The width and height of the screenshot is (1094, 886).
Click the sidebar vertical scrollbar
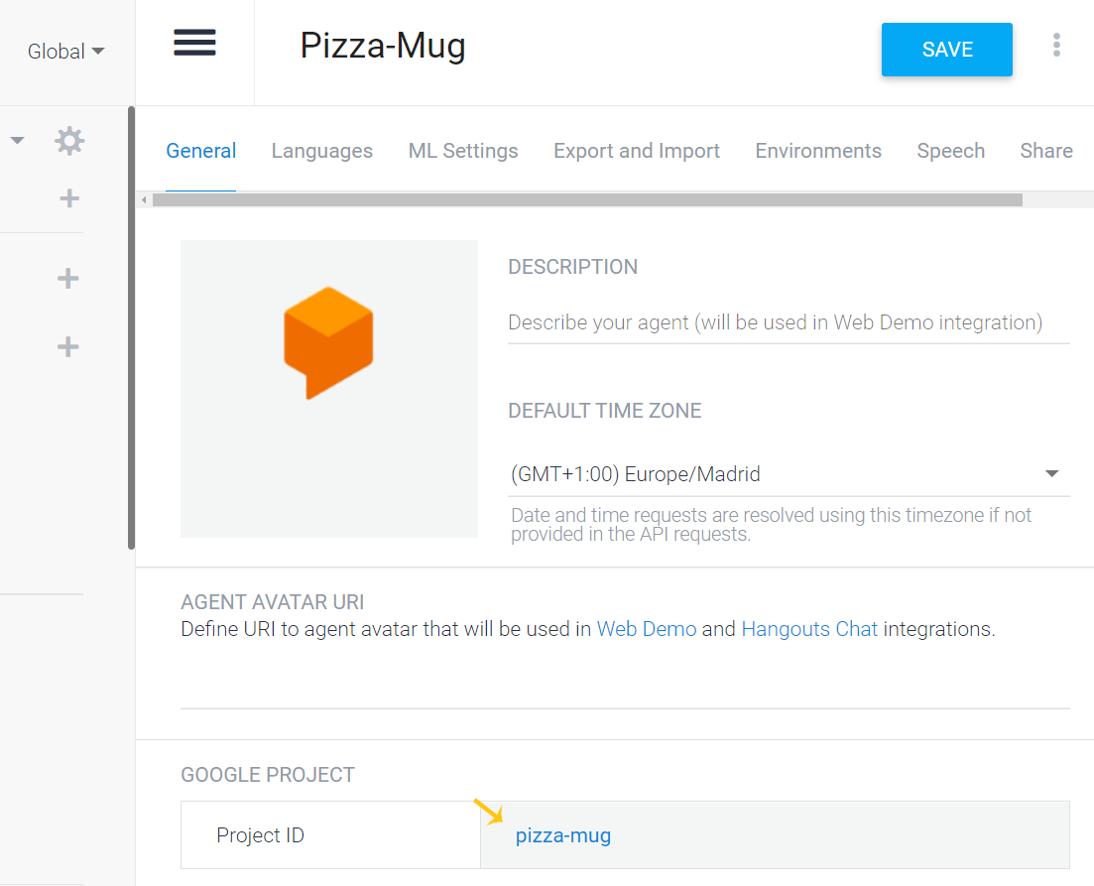pos(131,328)
